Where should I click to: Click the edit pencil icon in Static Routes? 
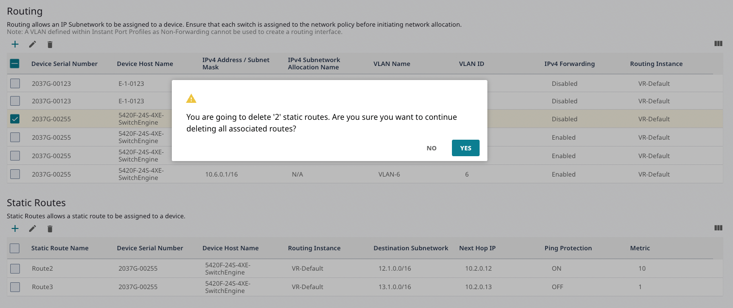coord(33,229)
